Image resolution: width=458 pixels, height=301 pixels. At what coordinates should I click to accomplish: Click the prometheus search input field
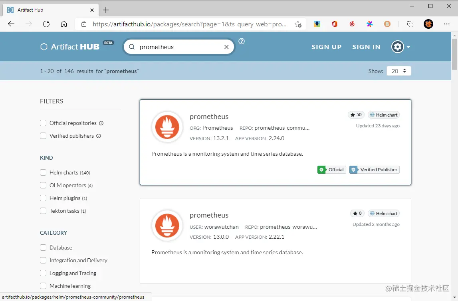(x=180, y=47)
